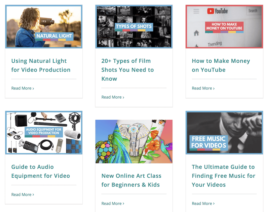Click Read More under Using Natural Light

coord(23,88)
